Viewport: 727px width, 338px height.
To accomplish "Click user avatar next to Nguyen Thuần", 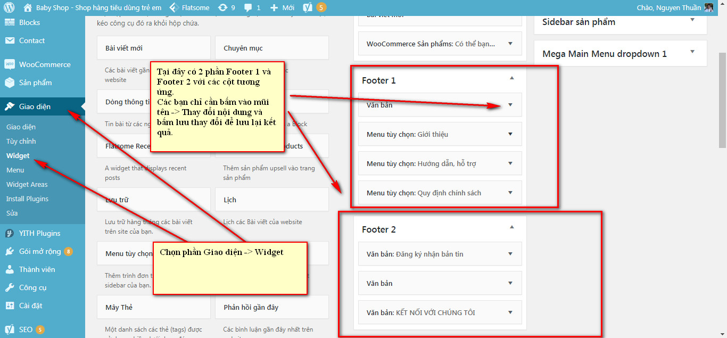I will tap(708, 7).
